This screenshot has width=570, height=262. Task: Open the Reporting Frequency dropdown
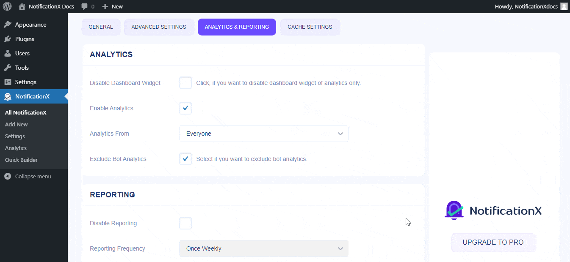coord(264,248)
